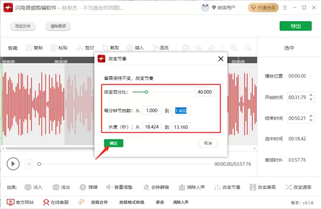Open the hamburger menu in title bar
This screenshot has height=209, width=322.
click(285, 8)
